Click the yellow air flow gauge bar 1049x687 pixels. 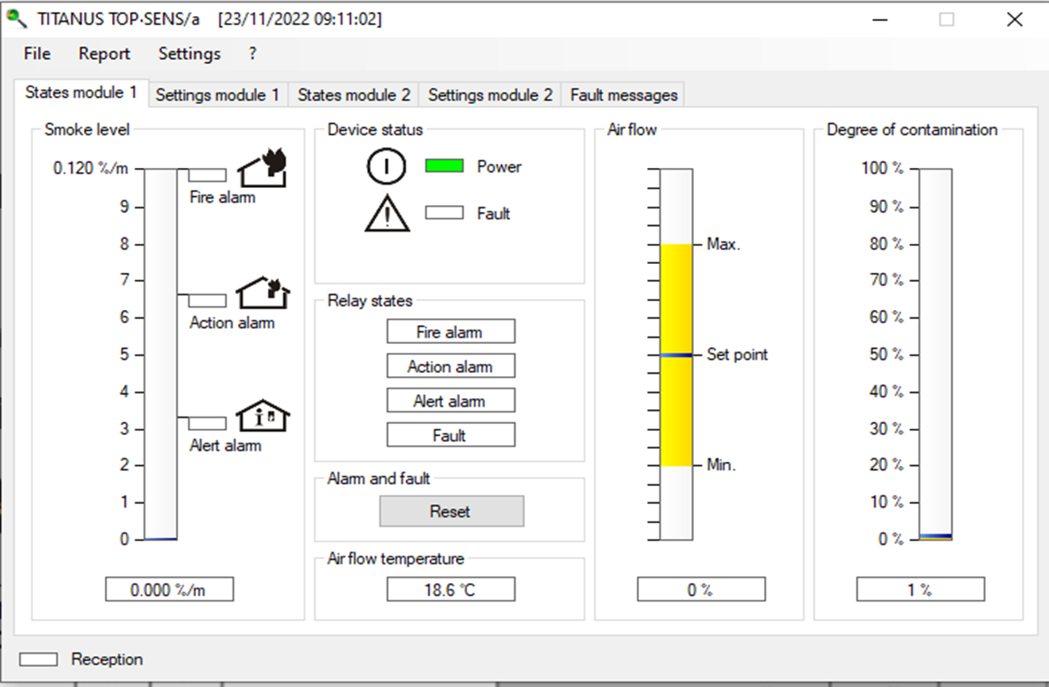[676, 354]
